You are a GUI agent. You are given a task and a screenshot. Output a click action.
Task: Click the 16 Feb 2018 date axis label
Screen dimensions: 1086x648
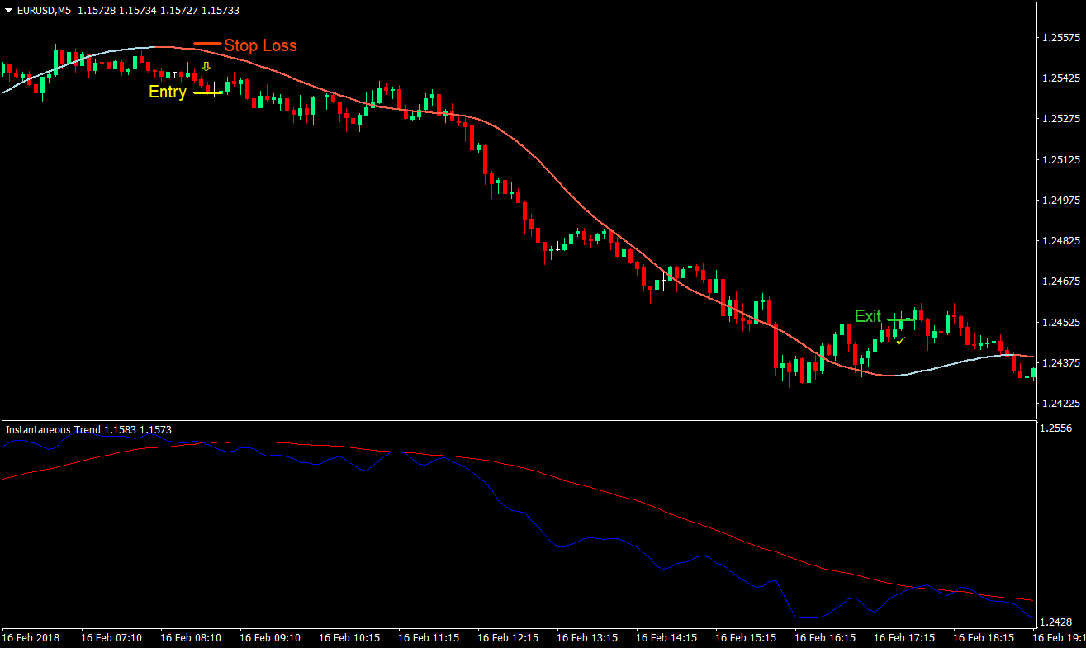point(31,637)
